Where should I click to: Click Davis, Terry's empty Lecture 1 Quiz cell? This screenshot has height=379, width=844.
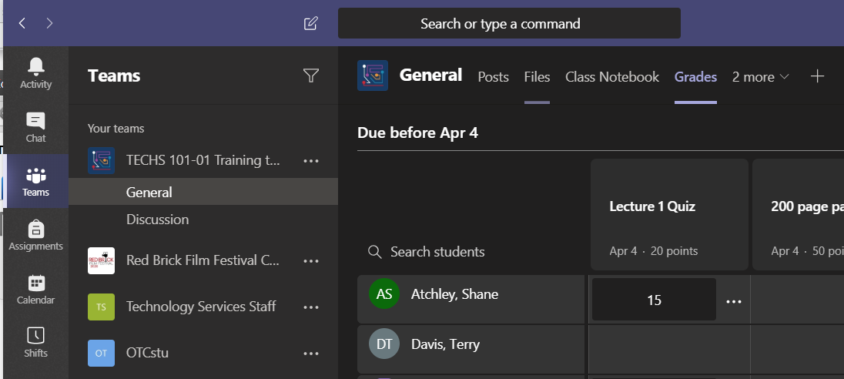[670, 349]
